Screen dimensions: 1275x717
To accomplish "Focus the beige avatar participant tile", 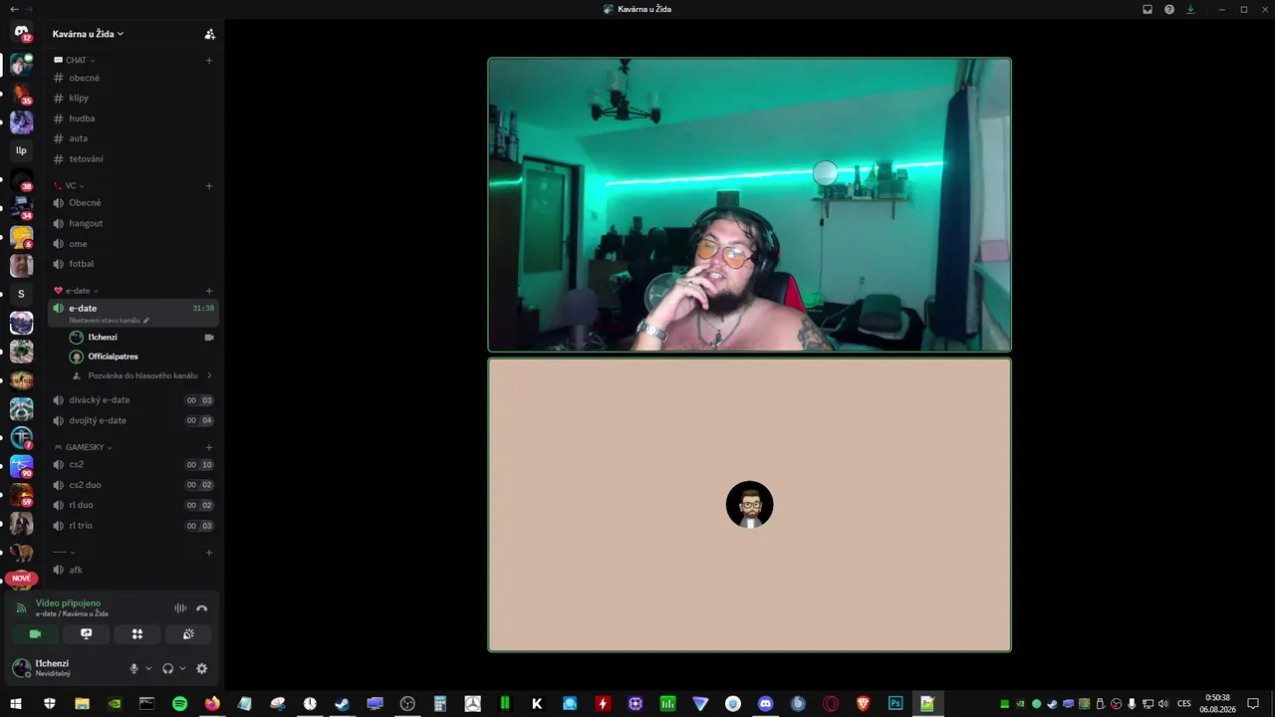I will tap(749, 505).
